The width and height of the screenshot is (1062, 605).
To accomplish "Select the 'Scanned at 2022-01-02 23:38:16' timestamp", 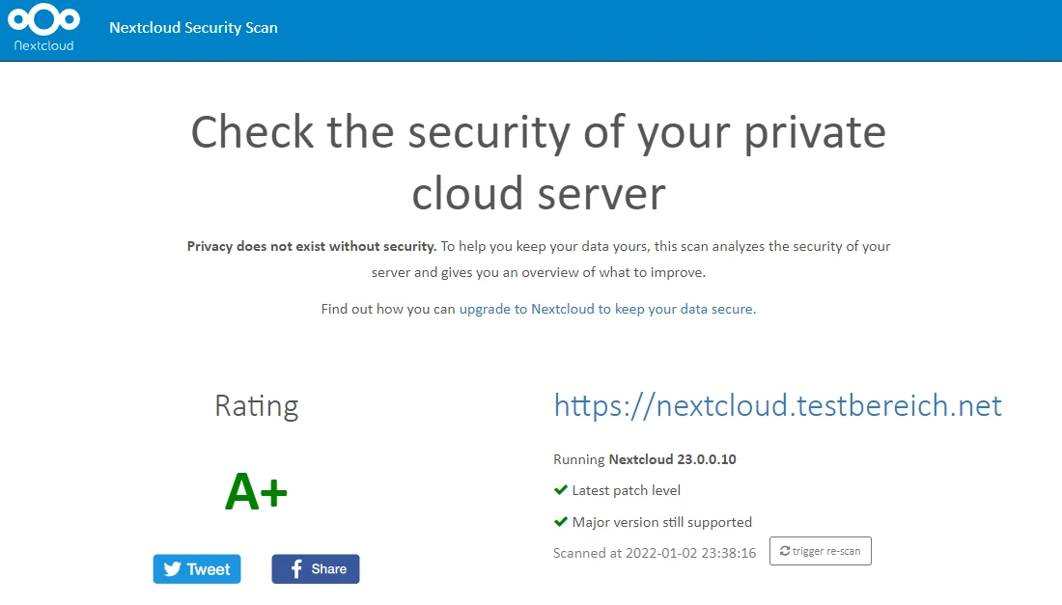I will click(x=655, y=553).
